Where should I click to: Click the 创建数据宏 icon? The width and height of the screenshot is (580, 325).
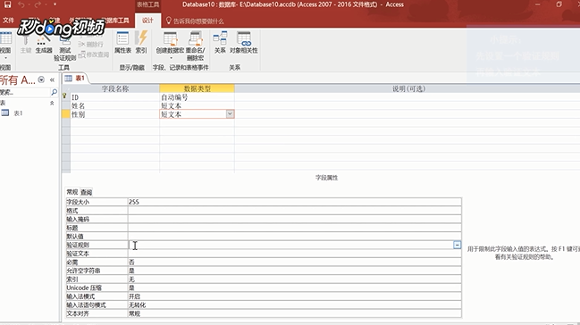(x=170, y=46)
